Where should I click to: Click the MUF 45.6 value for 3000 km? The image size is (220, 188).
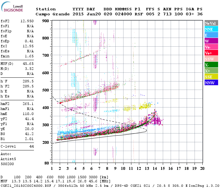93,181
